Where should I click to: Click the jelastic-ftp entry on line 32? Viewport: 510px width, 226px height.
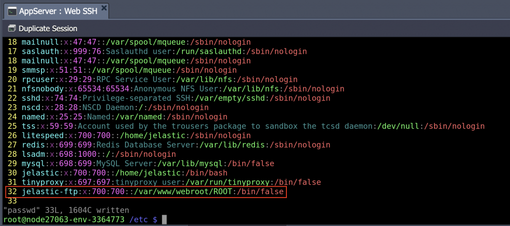(146, 192)
